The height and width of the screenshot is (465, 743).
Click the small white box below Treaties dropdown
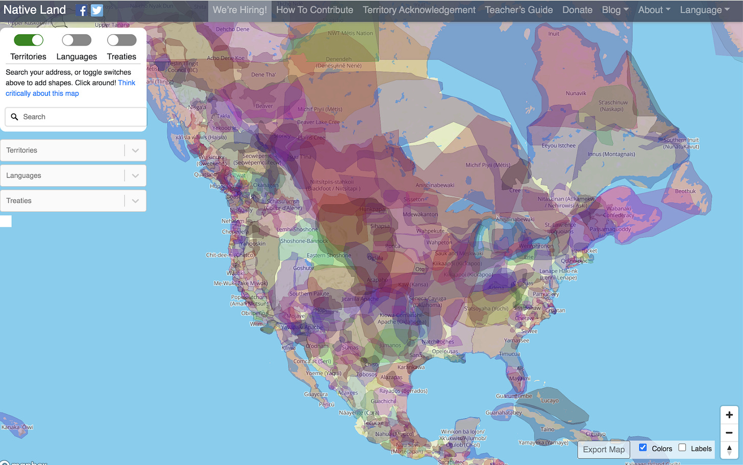point(6,221)
